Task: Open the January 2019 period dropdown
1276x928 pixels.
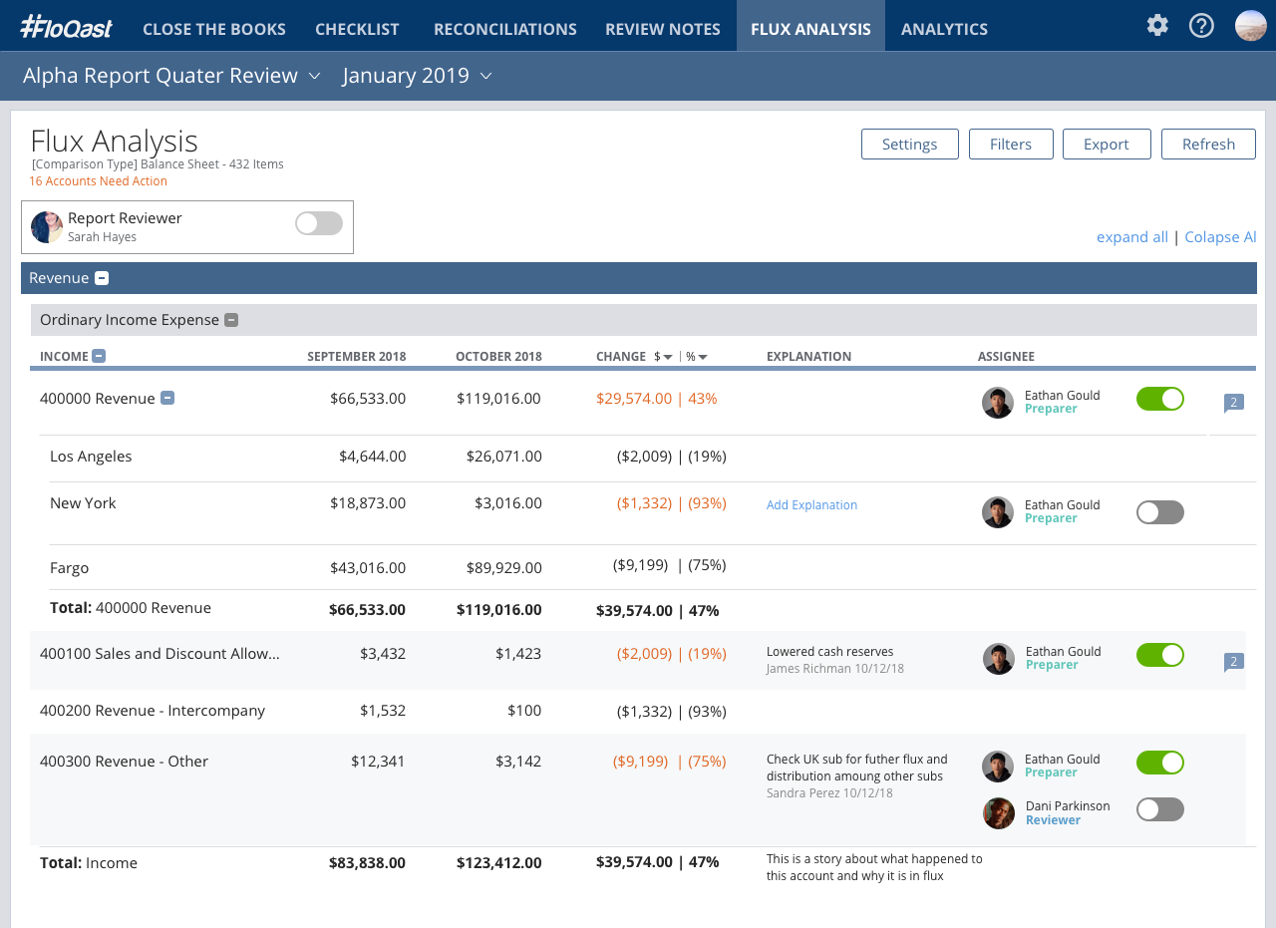Action: [x=417, y=76]
